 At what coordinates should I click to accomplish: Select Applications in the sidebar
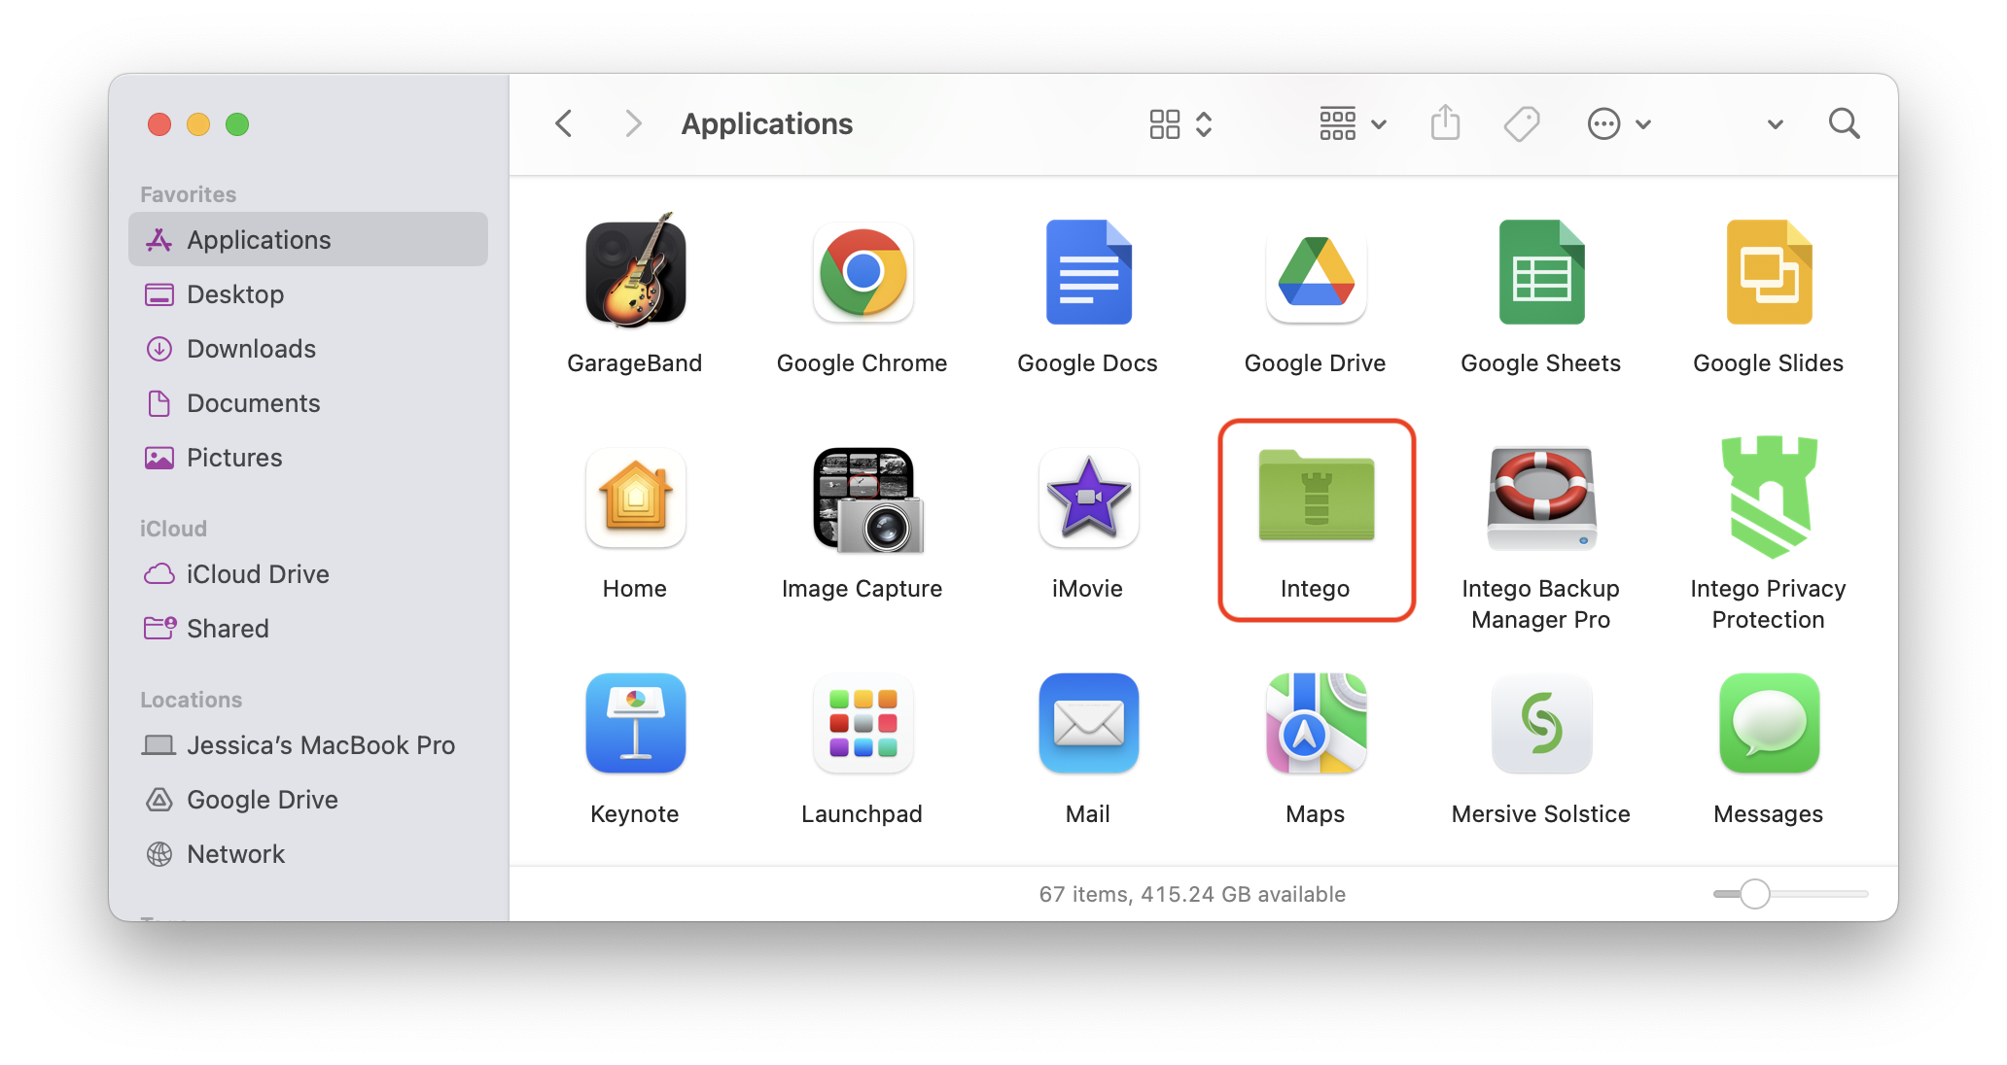(x=308, y=239)
